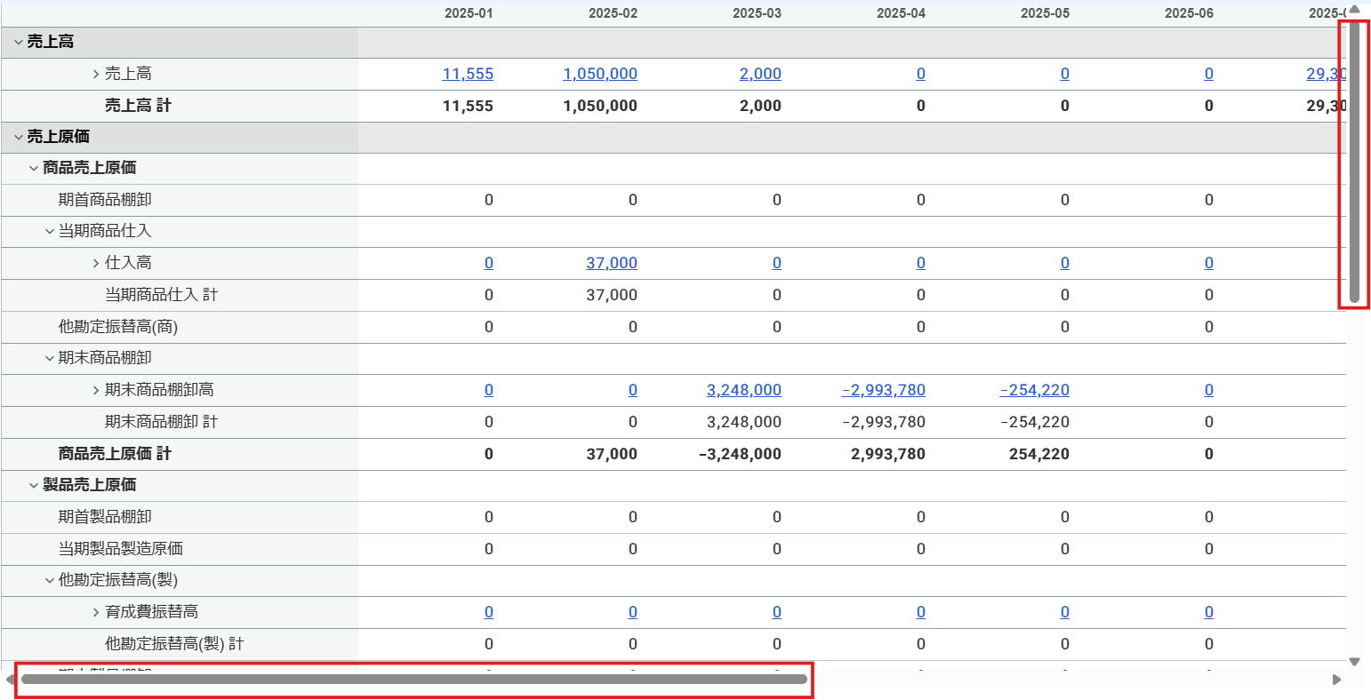The image size is (1371, 700).
Task: Select the 商品売上原価 計 row label
Action: click(115, 454)
